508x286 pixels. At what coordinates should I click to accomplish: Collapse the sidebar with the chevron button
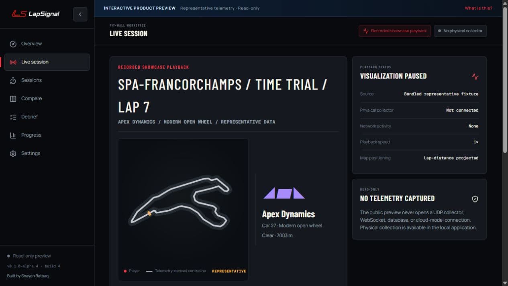pyautogui.click(x=80, y=14)
